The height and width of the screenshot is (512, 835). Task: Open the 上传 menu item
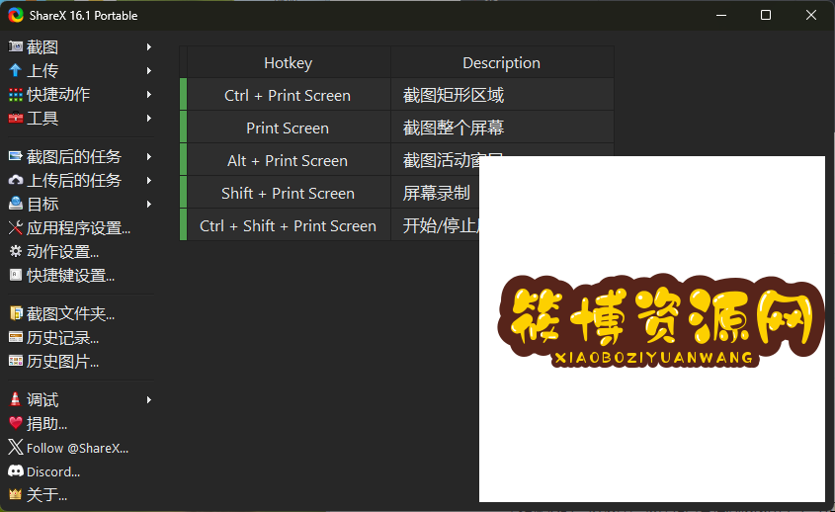coord(80,70)
